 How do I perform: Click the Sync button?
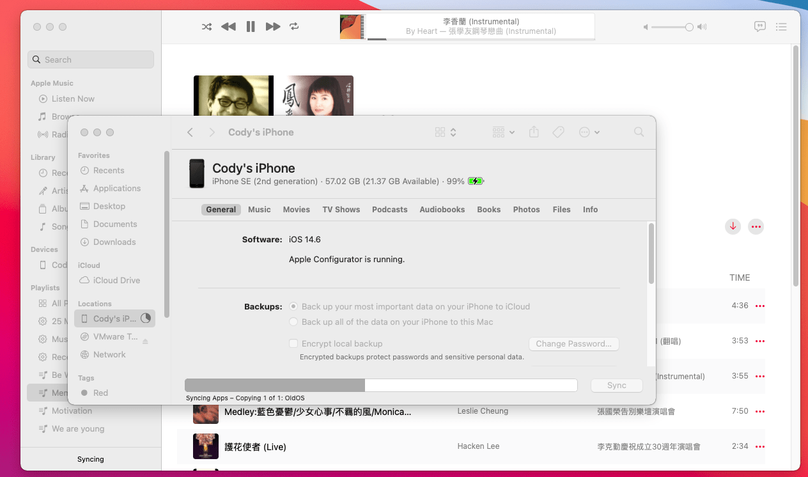[617, 386]
